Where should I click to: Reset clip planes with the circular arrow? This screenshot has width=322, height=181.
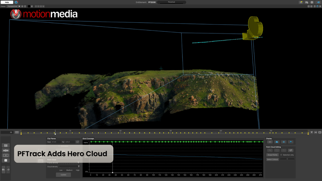[77, 142]
